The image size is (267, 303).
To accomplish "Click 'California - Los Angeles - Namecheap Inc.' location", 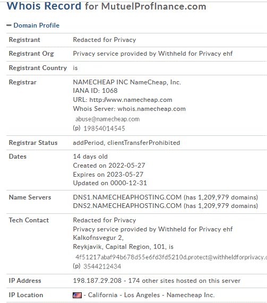I will (151, 295).
